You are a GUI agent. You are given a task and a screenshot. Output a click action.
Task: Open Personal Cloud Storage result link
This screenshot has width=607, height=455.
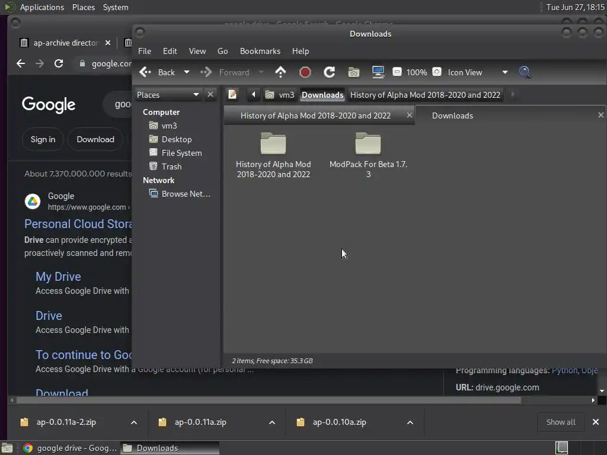(78, 224)
